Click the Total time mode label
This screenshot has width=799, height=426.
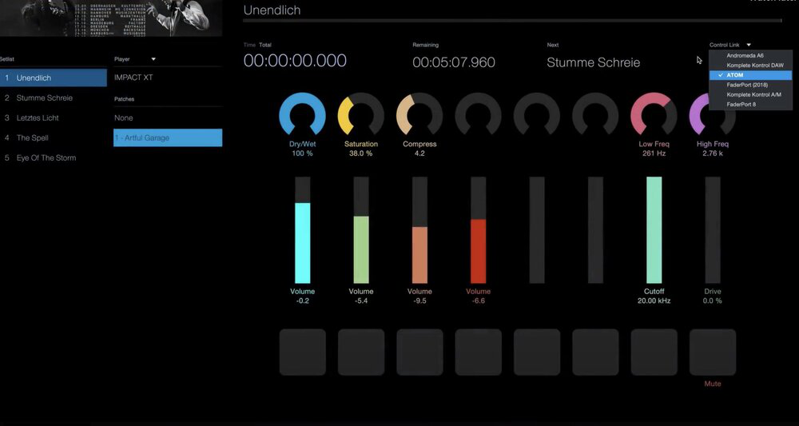[x=265, y=45]
